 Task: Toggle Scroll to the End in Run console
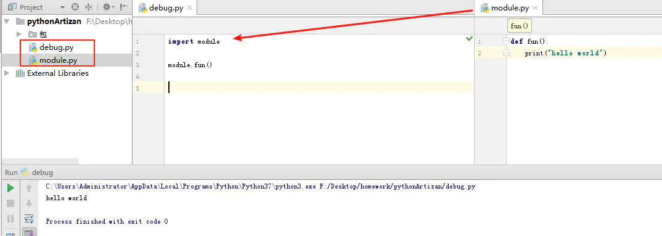pyautogui.click(x=29, y=232)
